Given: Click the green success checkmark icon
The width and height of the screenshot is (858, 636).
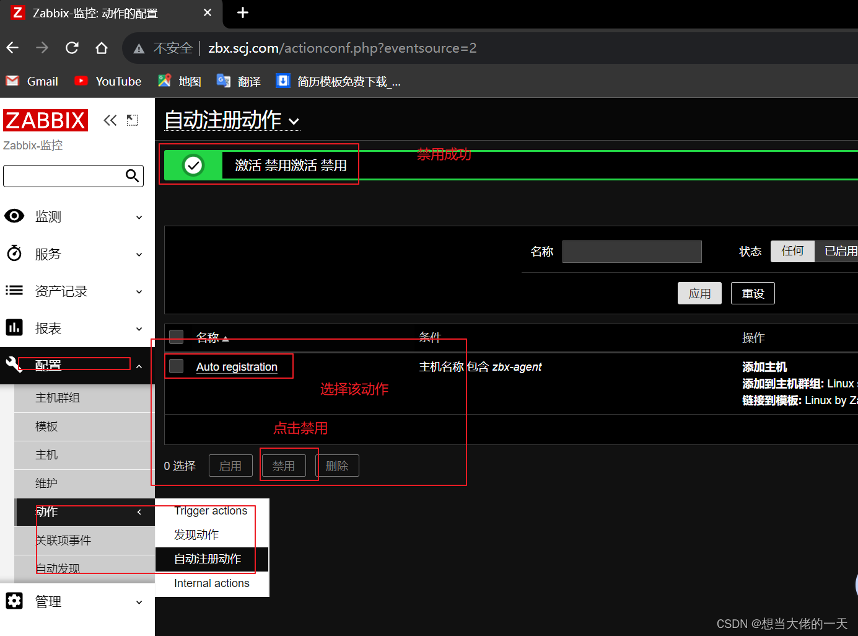Looking at the screenshot, I should click(193, 166).
